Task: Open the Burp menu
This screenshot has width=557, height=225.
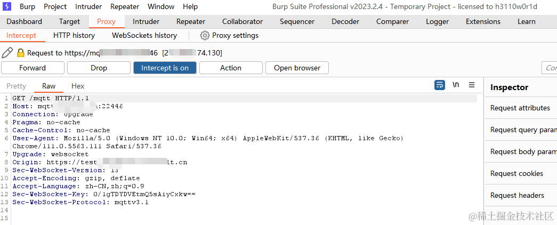Action: click(x=27, y=6)
